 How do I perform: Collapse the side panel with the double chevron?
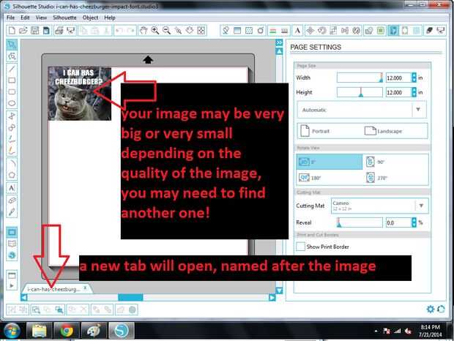pyautogui.click(x=279, y=42)
